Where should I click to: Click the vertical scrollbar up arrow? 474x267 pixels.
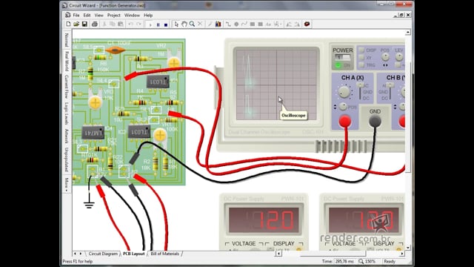408,32
